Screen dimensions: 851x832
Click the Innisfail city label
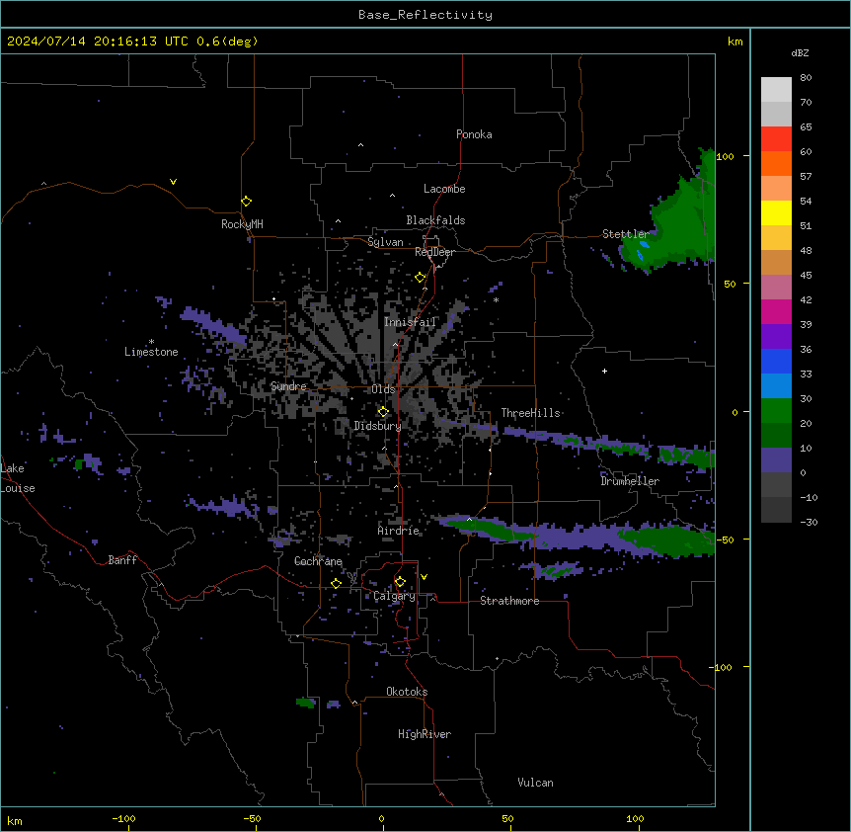(410, 322)
